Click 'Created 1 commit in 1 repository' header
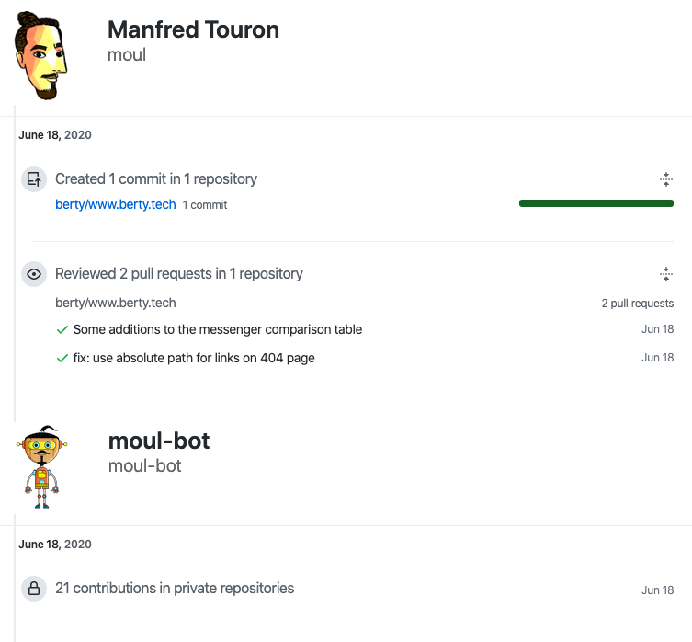Image resolution: width=692 pixels, height=642 pixels. click(156, 178)
